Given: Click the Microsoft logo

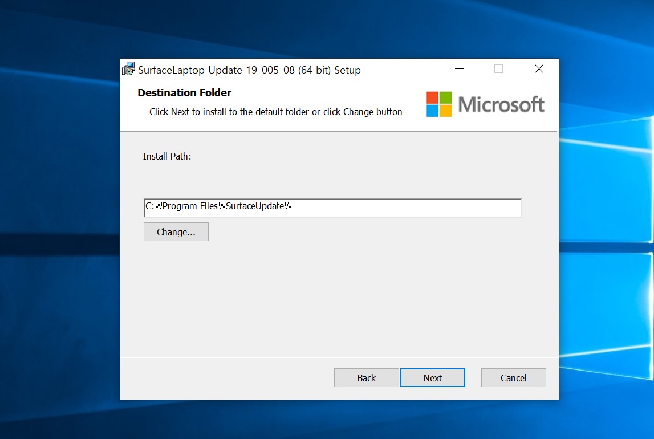Looking at the screenshot, I should [x=485, y=104].
